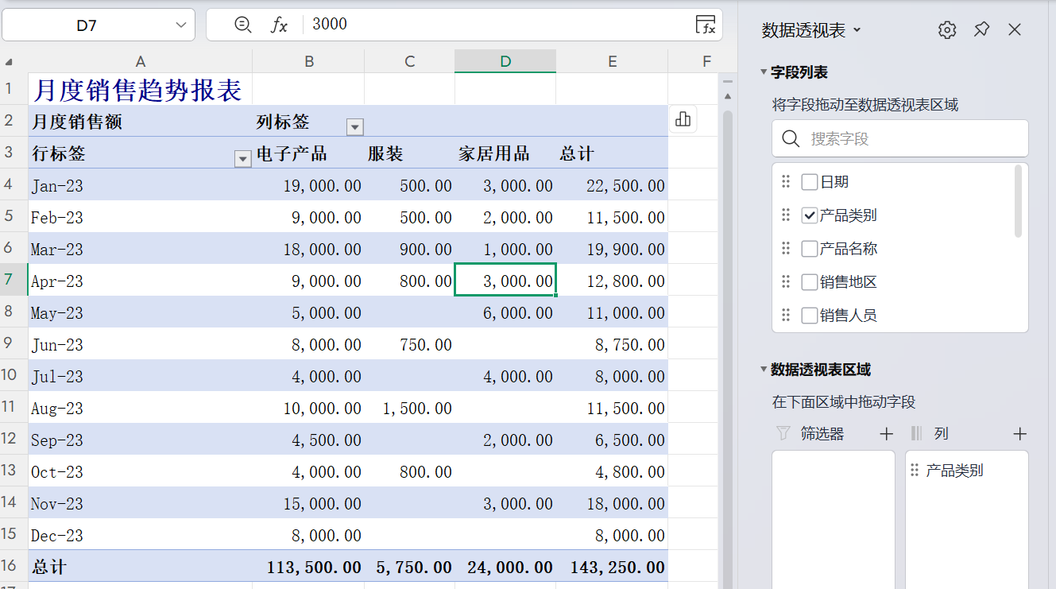Select the Dec-23 row label
Screen dimensions: 1056x589
141,535
